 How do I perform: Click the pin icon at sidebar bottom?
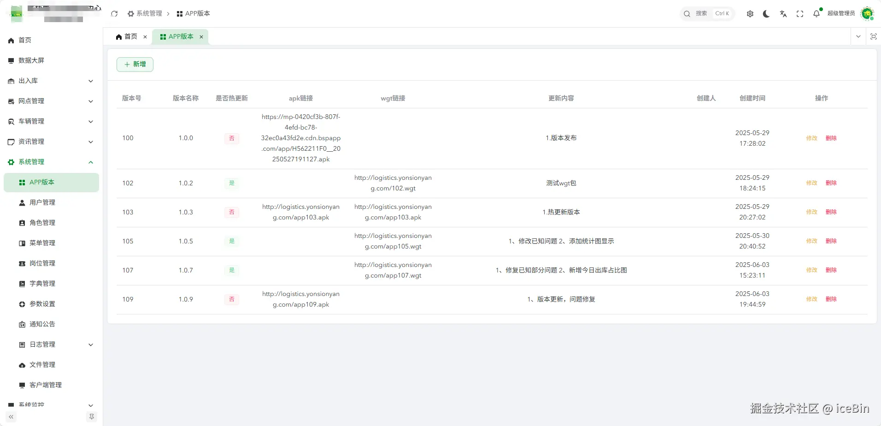coord(92,417)
